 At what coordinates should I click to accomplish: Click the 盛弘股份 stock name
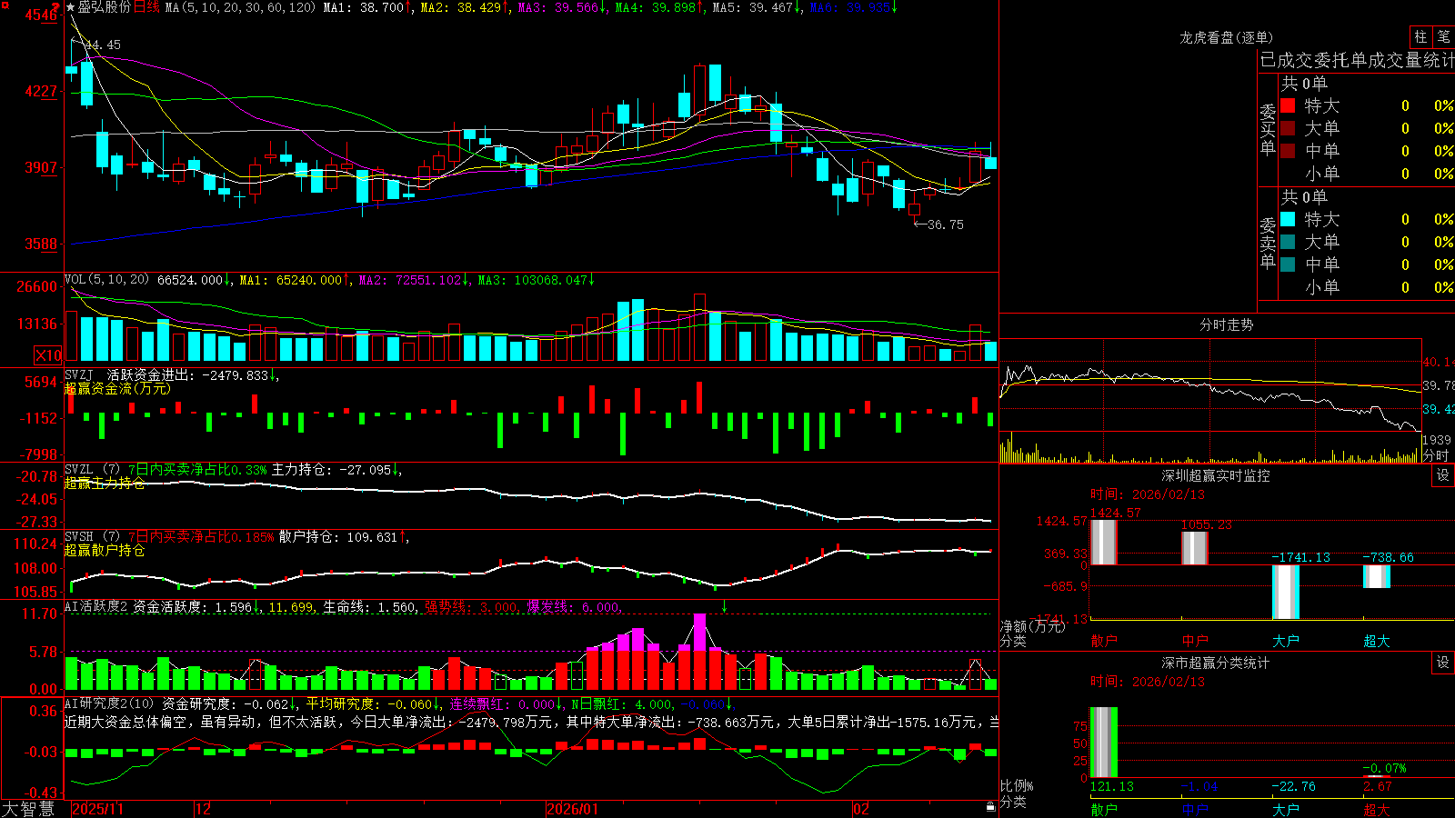(105, 7)
